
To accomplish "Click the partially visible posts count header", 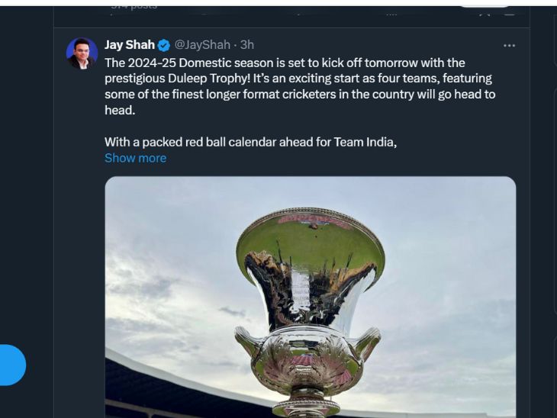I will [134, 7].
